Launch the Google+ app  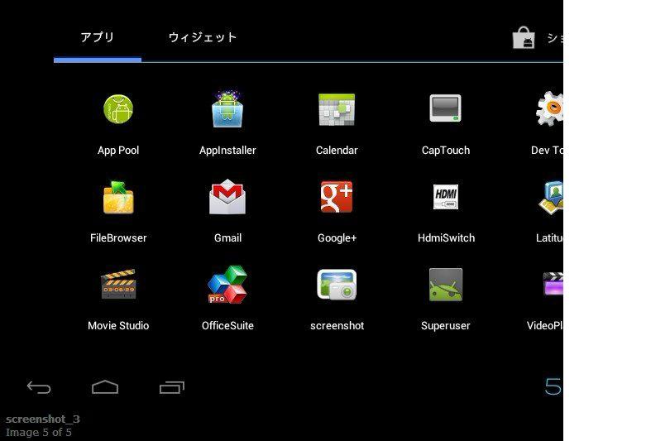pyautogui.click(x=337, y=198)
